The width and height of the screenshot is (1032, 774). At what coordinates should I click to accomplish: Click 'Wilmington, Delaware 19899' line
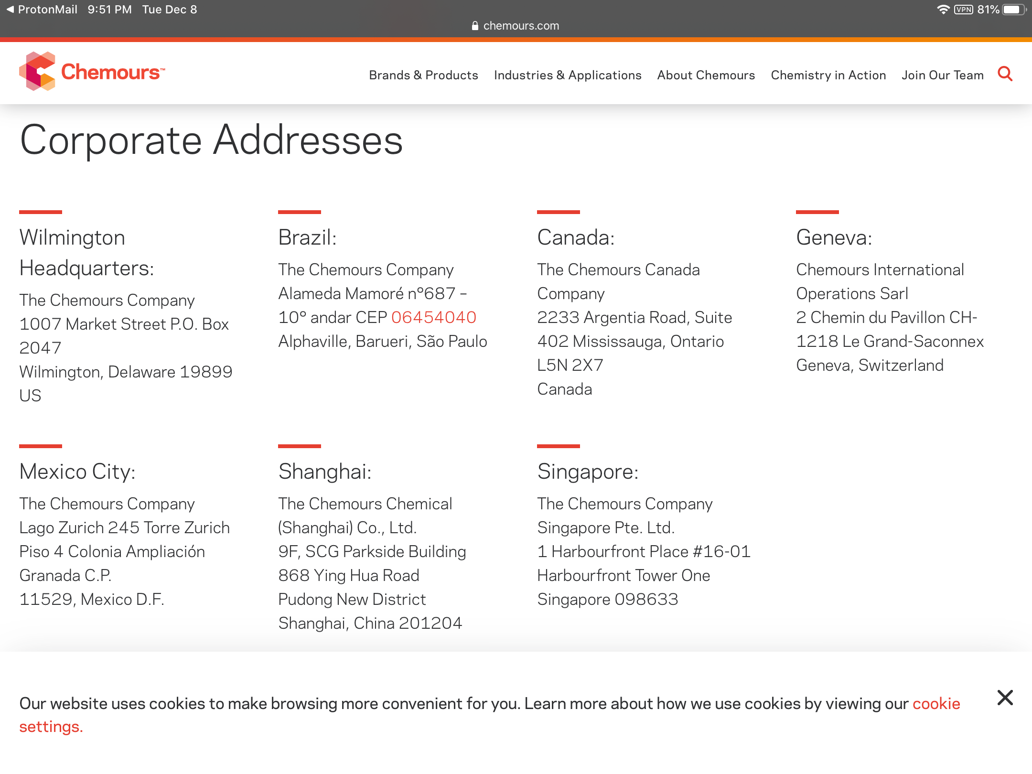pos(126,372)
